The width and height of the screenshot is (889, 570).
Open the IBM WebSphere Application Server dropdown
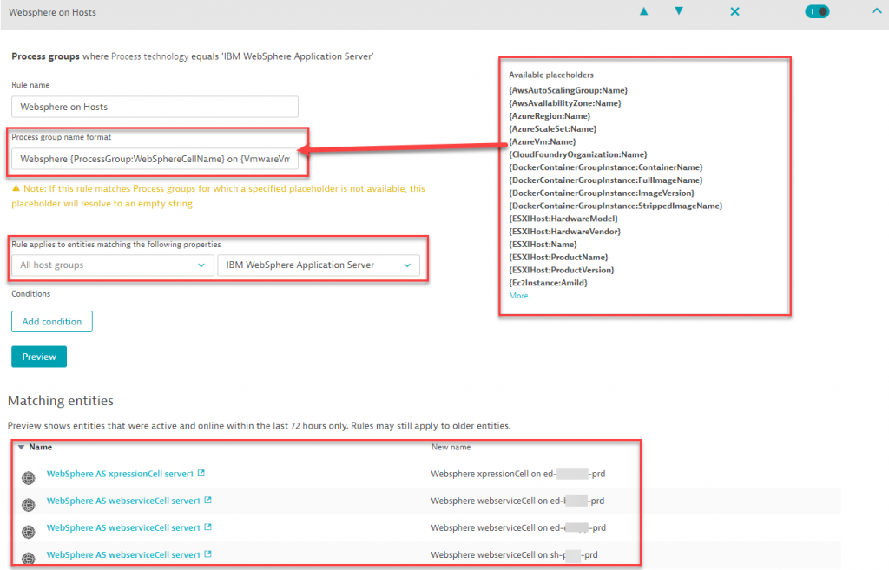click(x=318, y=265)
